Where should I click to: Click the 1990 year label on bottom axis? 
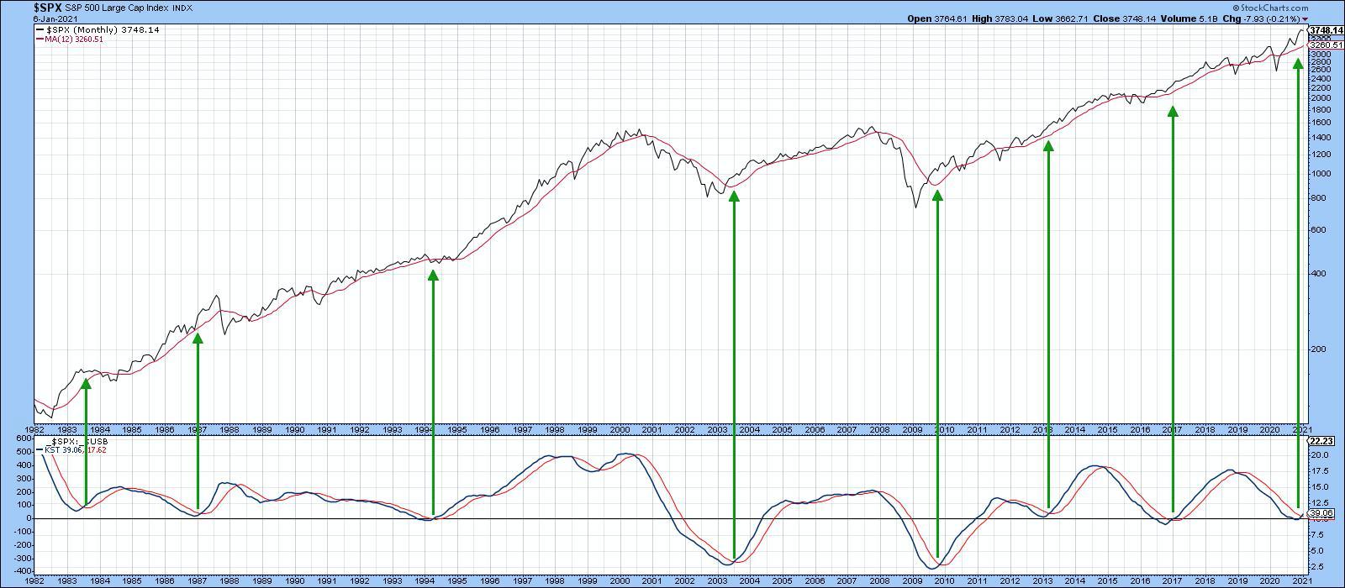click(294, 429)
